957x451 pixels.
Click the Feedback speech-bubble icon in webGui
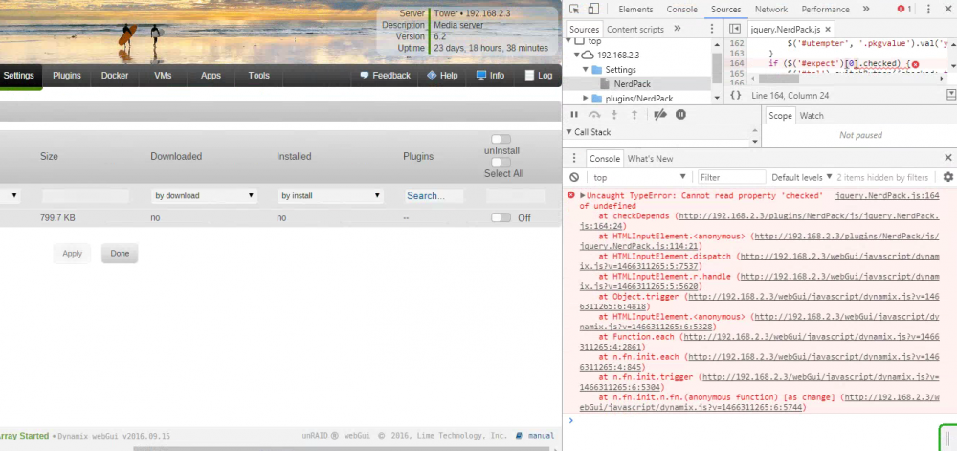click(365, 75)
